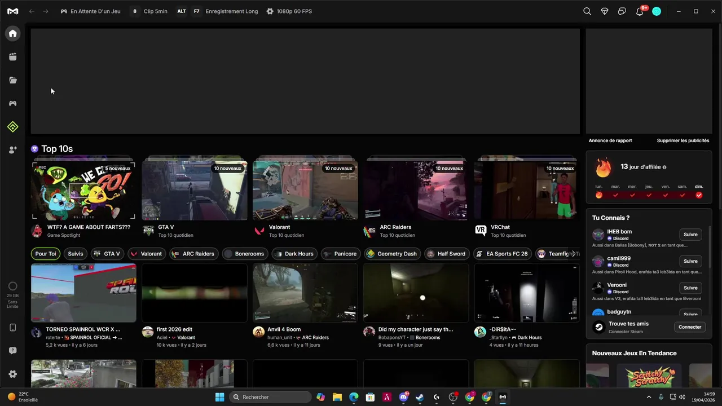Open the mobile device icon in the sidebar
The width and height of the screenshot is (722, 406).
tap(12, 328)
